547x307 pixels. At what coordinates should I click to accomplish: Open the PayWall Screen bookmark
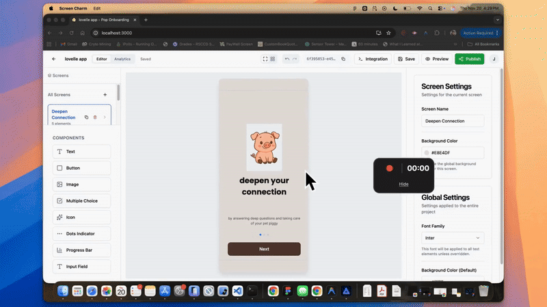tap(236, 44)
